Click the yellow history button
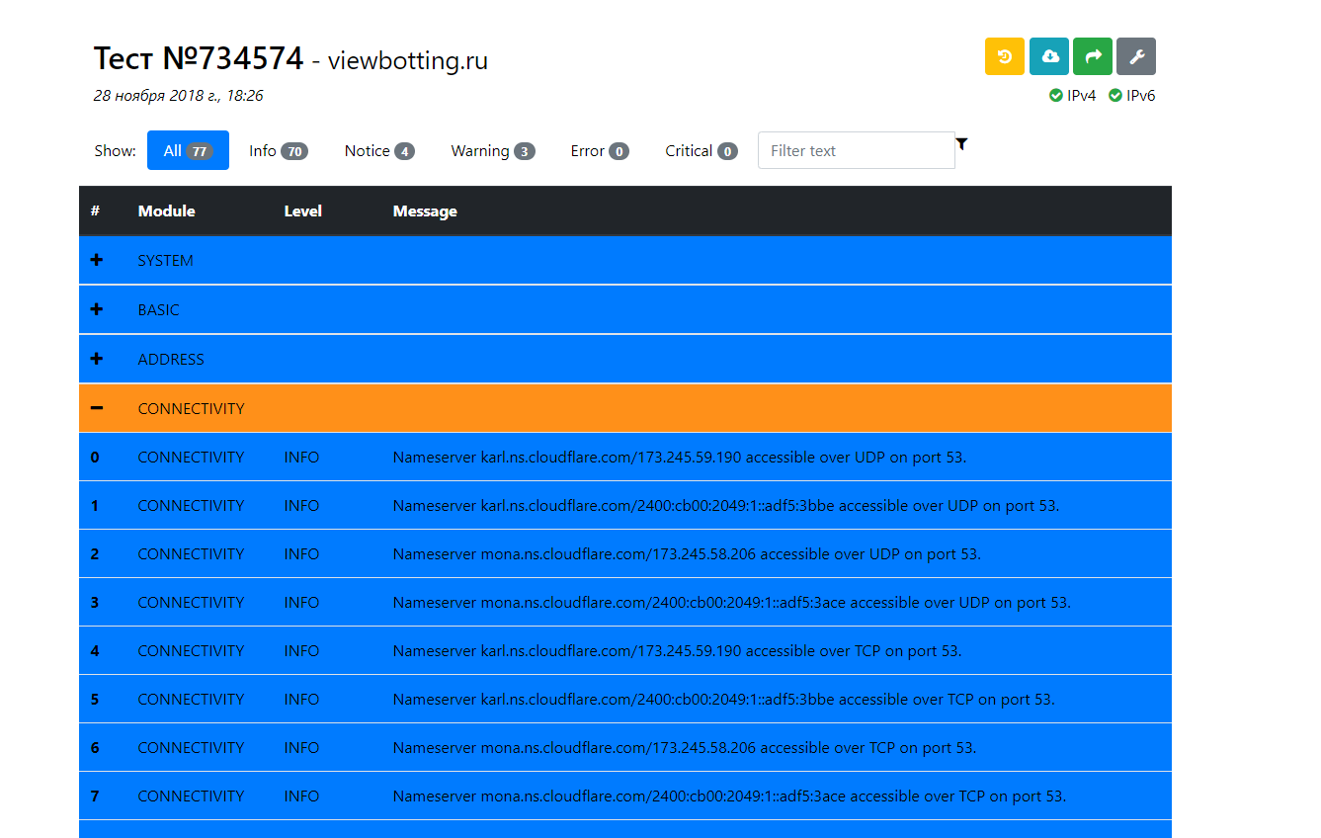Screen dimensions: 1321x838 (x=1004, y=56)
